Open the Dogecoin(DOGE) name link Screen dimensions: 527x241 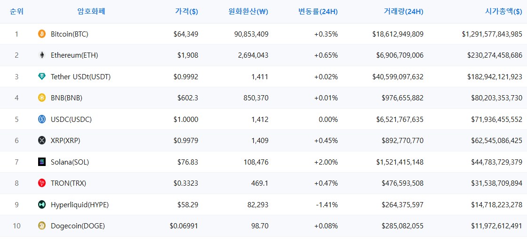pyautogui.click(x=78, y=226)
